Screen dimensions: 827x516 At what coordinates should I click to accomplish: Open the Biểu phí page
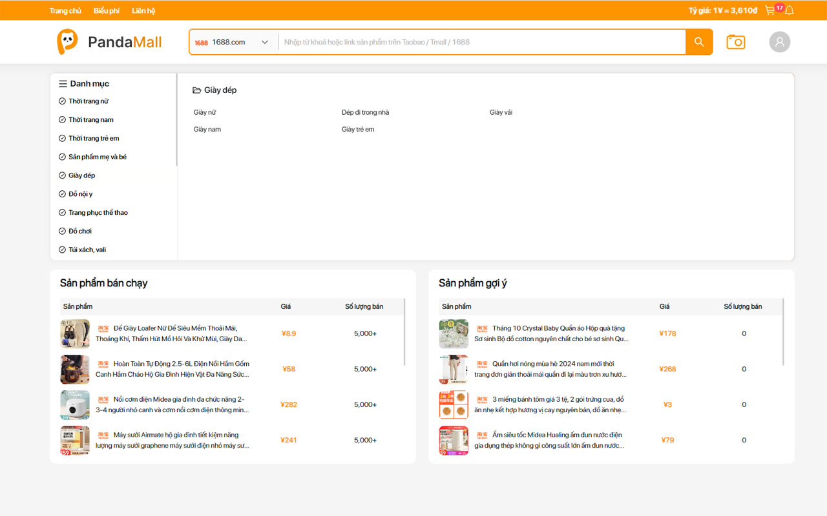click(107, 11)
